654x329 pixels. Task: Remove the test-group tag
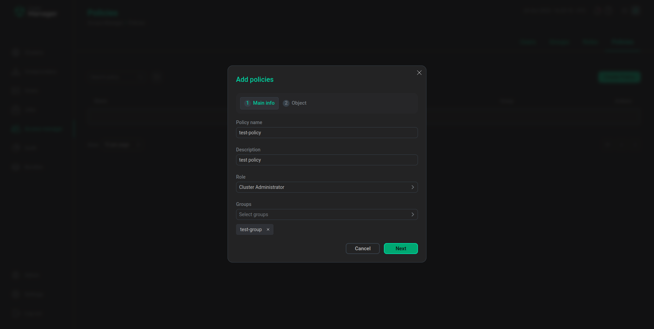[x=268, y=229]
